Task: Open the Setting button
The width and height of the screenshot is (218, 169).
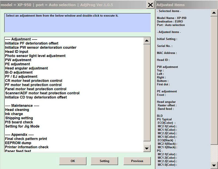Action: 104,161
